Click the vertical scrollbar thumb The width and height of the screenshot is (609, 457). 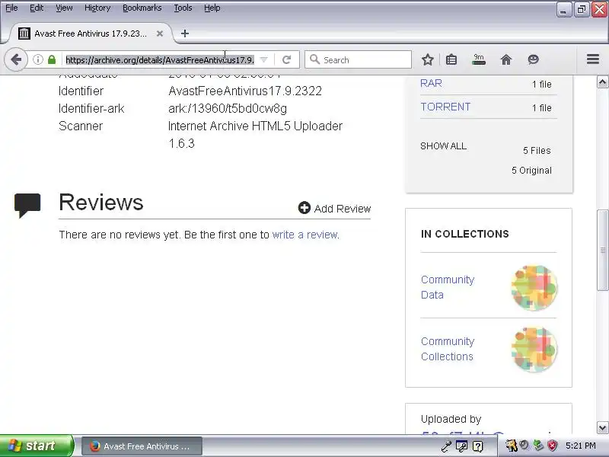[602, 250]
